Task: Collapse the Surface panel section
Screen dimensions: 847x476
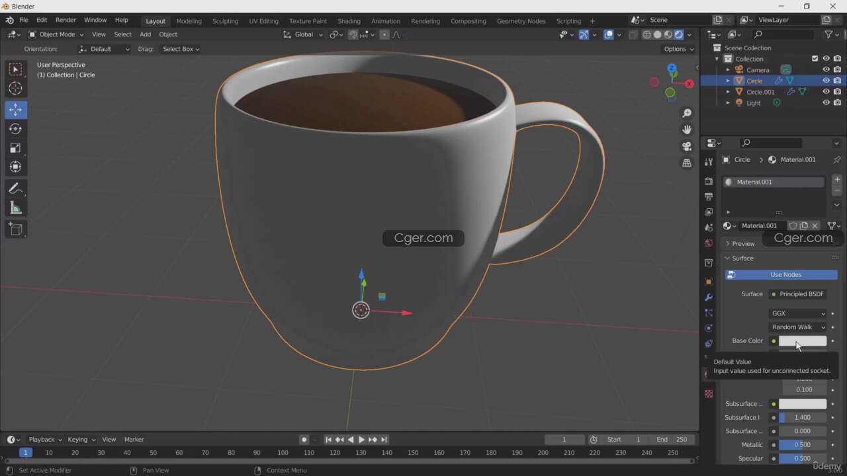Action: [x=742, y=258]
